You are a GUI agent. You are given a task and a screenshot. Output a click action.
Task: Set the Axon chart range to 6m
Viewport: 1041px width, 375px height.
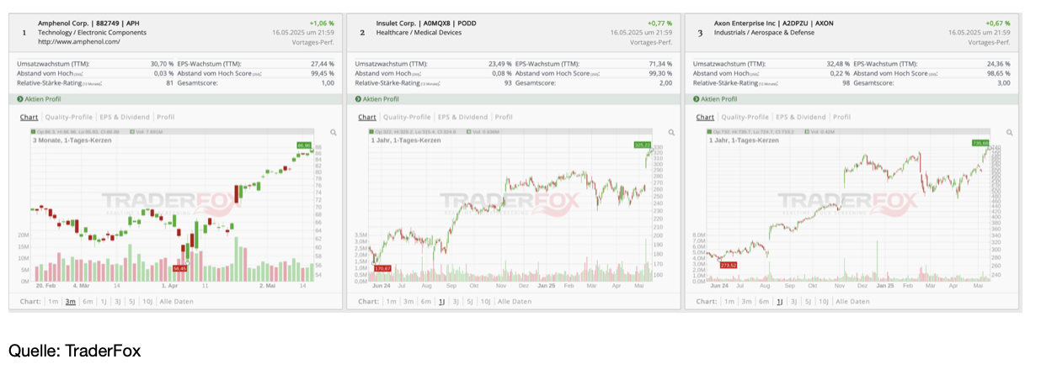pos(764,301)
